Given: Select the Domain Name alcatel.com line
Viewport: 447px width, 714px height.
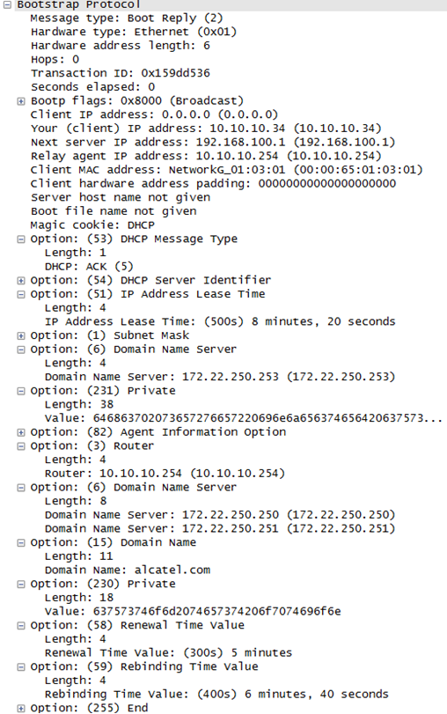Looking at the screenshot, I should [128, 570].
